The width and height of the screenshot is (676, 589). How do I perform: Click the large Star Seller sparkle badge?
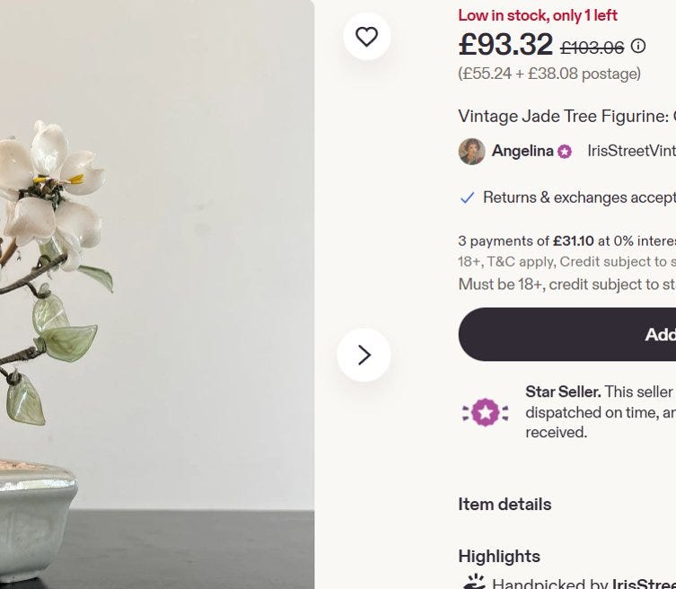point(485,413)
